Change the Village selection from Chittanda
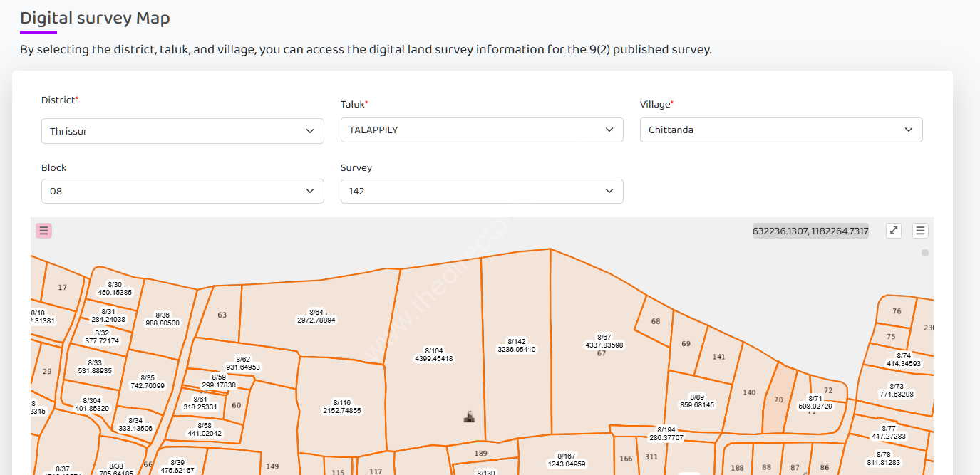980x475 pixels. pos(781,130)
